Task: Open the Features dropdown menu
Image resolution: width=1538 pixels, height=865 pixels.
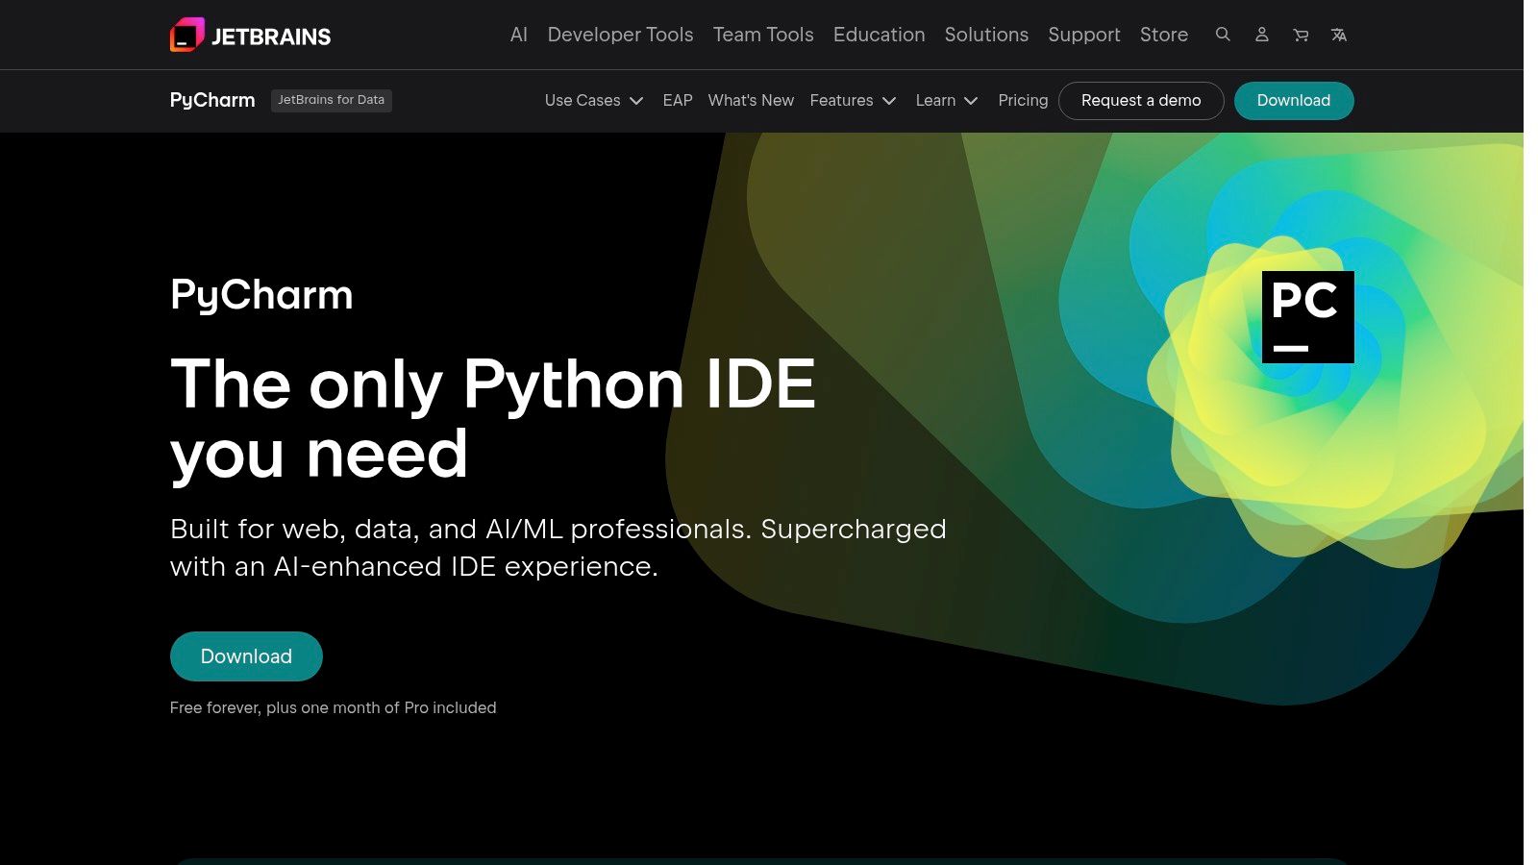Action: pyautogui.click(x=852, y=100)
